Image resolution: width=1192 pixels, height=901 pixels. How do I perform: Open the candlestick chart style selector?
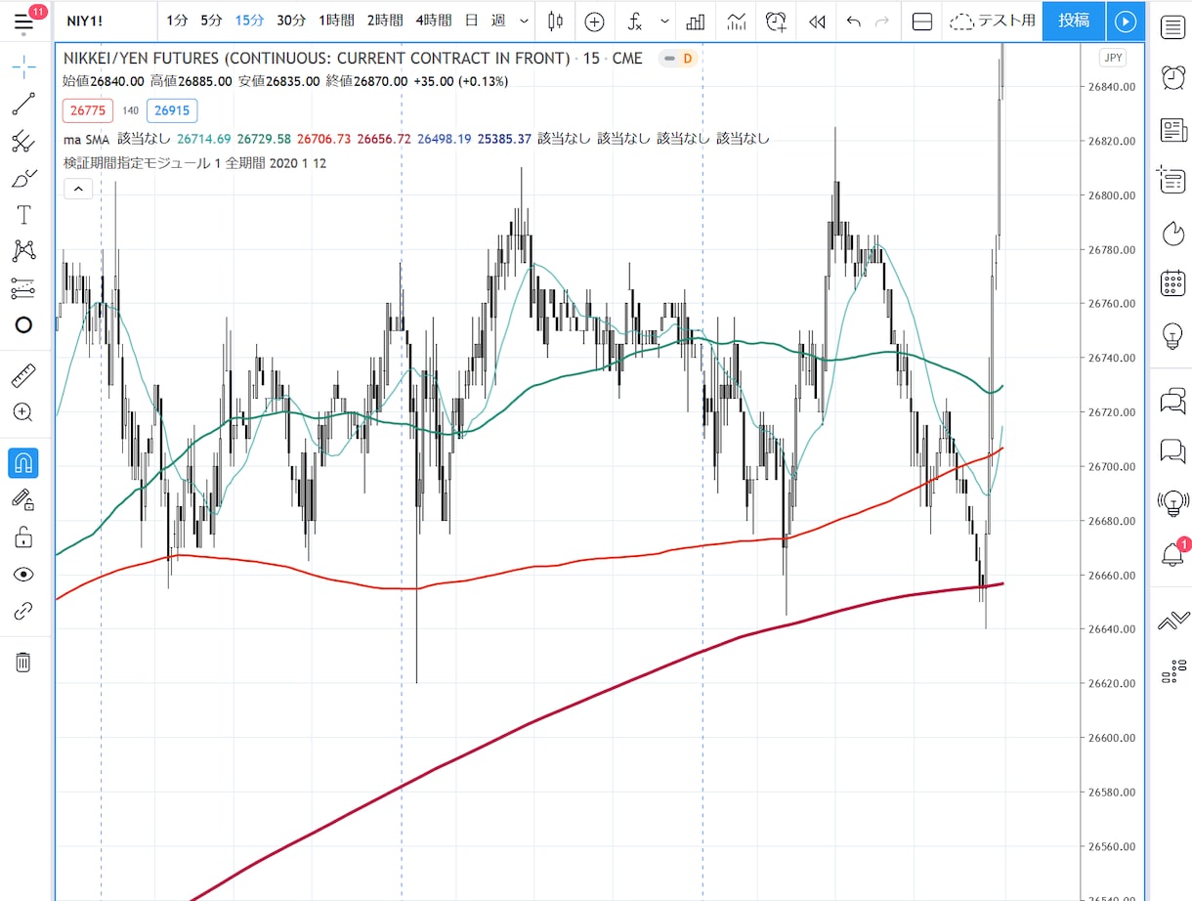556,21
